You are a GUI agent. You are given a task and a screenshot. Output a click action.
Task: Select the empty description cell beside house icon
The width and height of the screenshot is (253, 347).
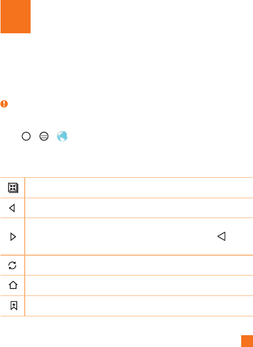139,285
